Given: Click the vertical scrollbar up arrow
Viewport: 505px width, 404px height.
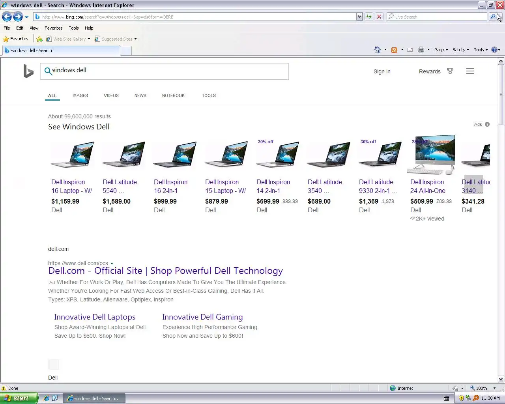Looking at the screenshot, I should 501,61.
